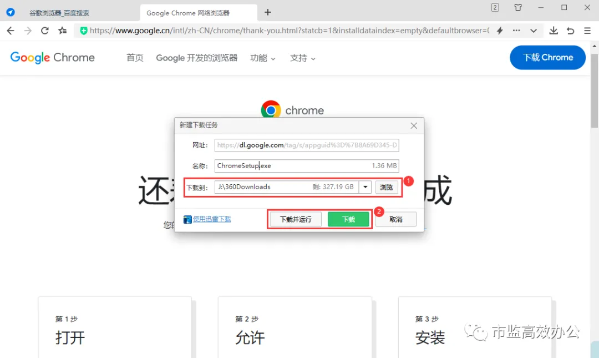
Task: Switch to the 谷歌浏览器_百度搜索 tab
Action: pyautogui.click(x=59, y=13)
